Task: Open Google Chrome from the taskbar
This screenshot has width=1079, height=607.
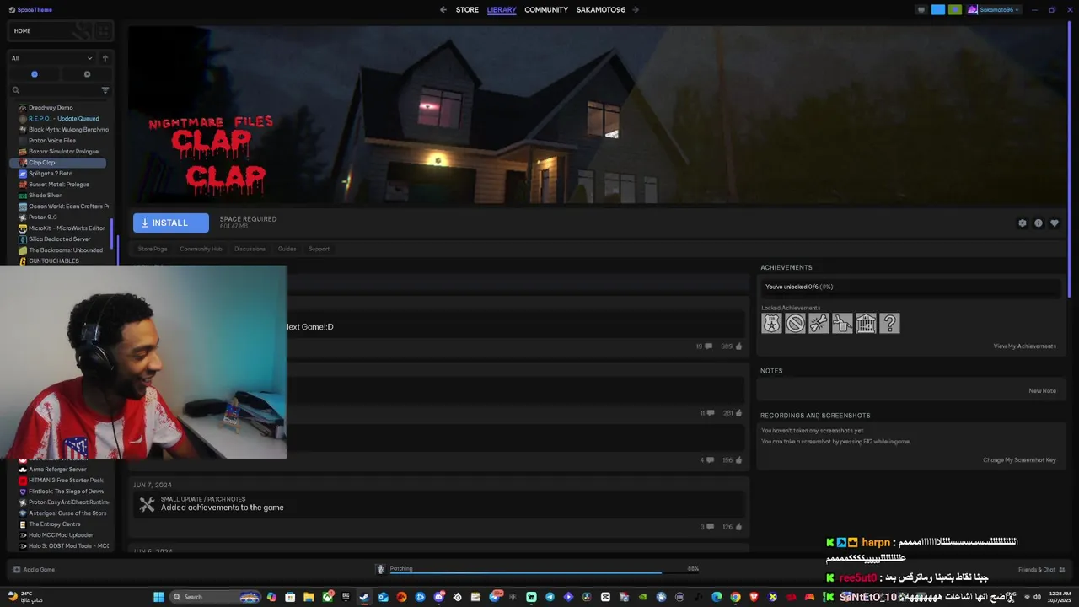Action: tap(735, 597)
